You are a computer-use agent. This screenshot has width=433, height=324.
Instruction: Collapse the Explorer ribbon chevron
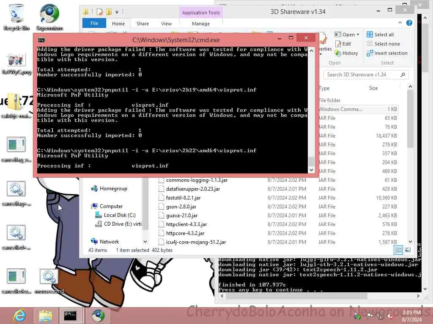(400, 23)
